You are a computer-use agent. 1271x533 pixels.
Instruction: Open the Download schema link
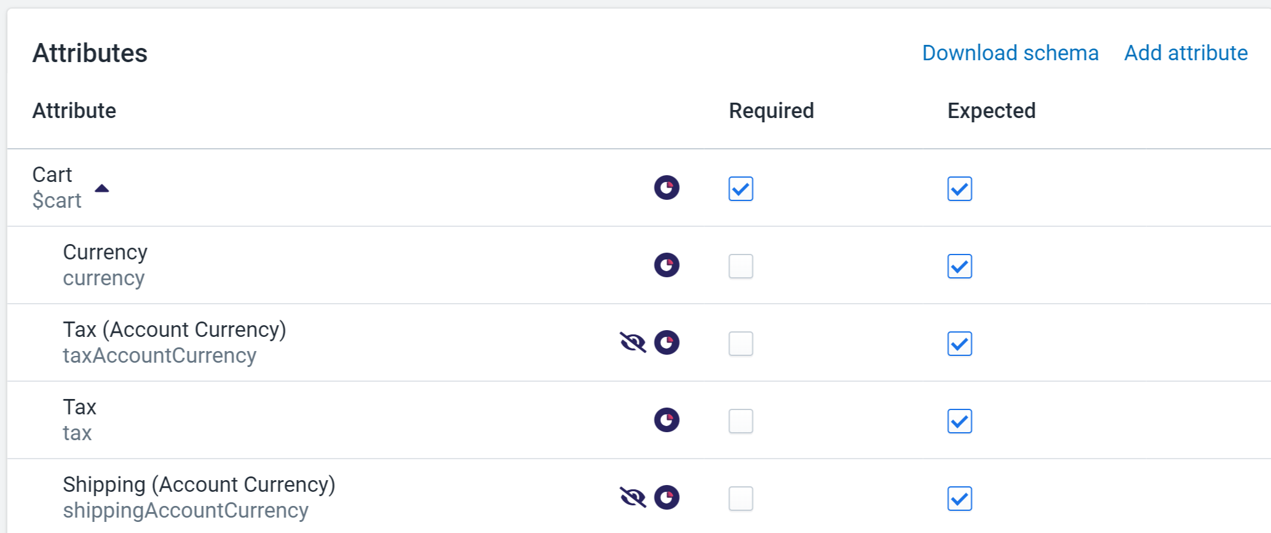[x=1010, y=53]
